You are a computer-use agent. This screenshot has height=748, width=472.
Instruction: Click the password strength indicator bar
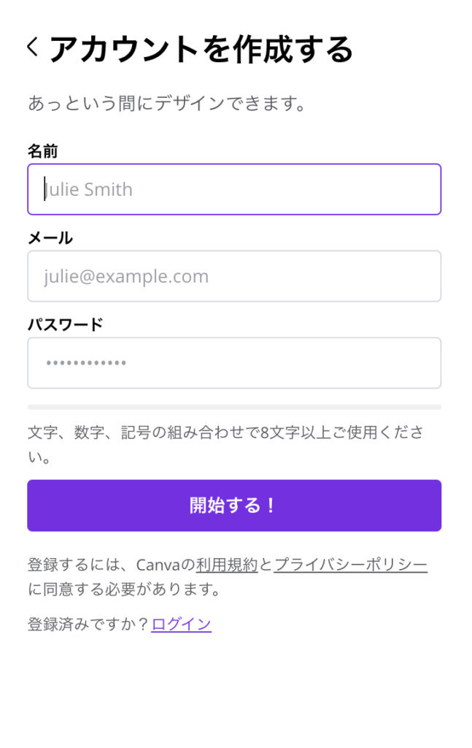[234, 407]
